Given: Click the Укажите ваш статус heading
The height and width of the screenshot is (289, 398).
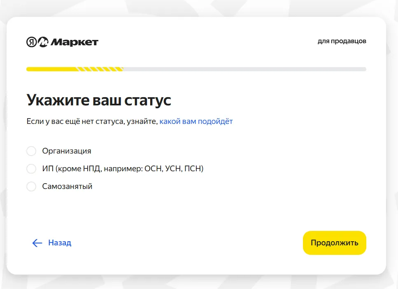Looking at the screenshot, I should tap(99, 99).
